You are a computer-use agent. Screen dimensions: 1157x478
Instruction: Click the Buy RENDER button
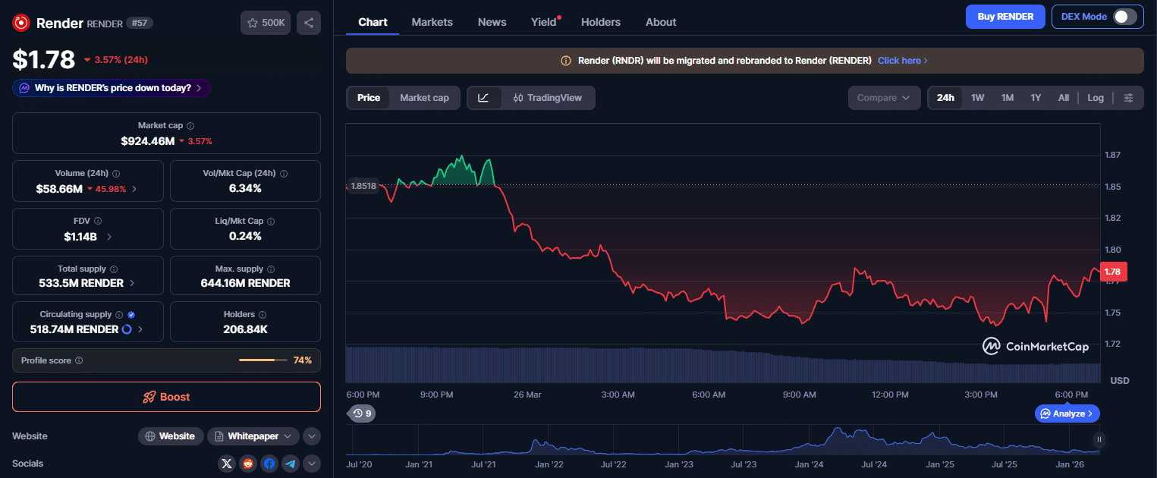(x=1005, y=17)
